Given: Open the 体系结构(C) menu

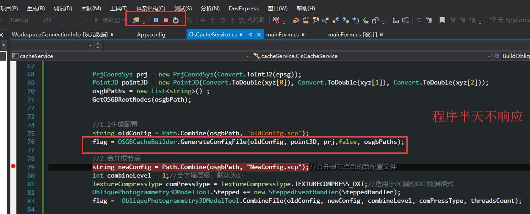Looking at the screenshot, I should click(x=151, y=9).
